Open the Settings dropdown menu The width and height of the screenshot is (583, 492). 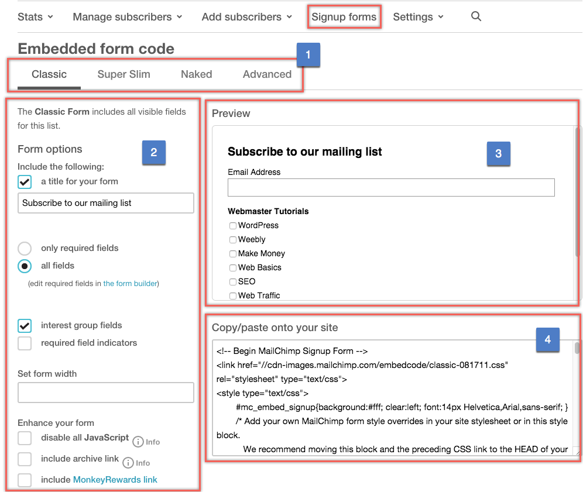(x=418, y=17)
